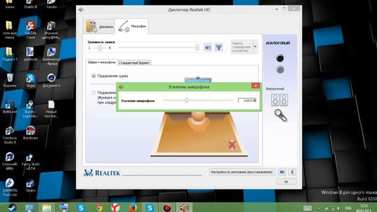
Task: Click Задать стандартное устройство button
Action: tap(242, 47)
